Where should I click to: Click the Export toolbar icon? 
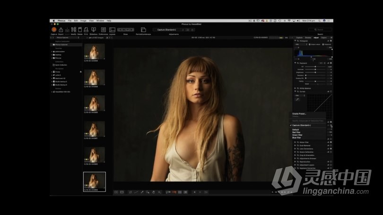[x=61, y=30]
